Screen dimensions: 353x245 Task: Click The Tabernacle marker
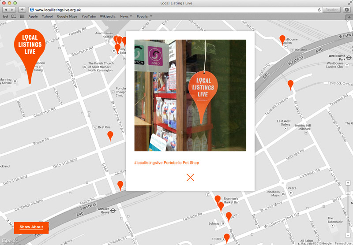(333, 226)
